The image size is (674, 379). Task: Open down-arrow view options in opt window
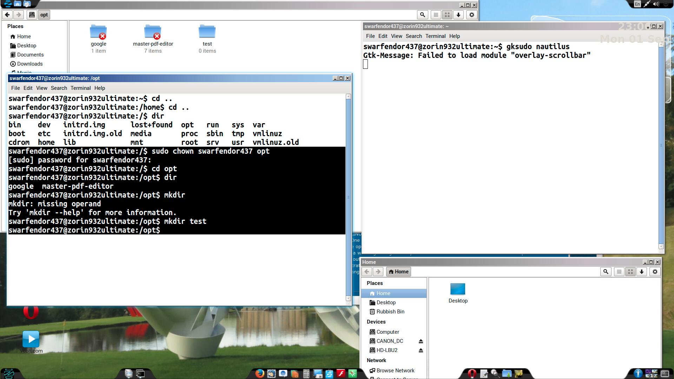pos(458,15)
